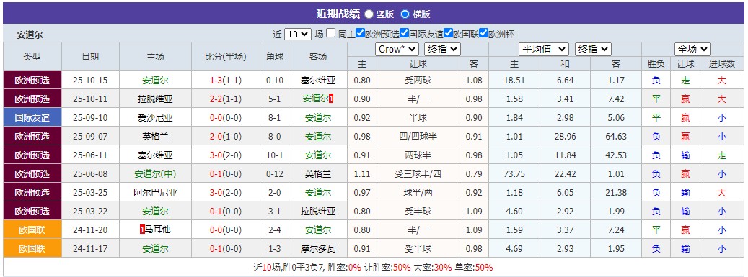Click the red card badge beside 马耳他
The height and width of the screenshot is (277, 748).
click(x=142, y=230)
